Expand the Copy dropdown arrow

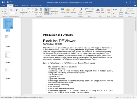(7, 9)
